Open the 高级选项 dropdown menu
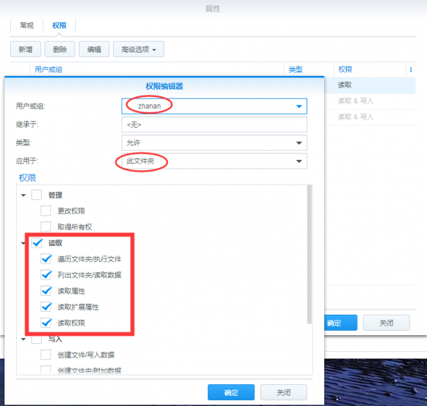Screen dimensions: 427x406 139,50
